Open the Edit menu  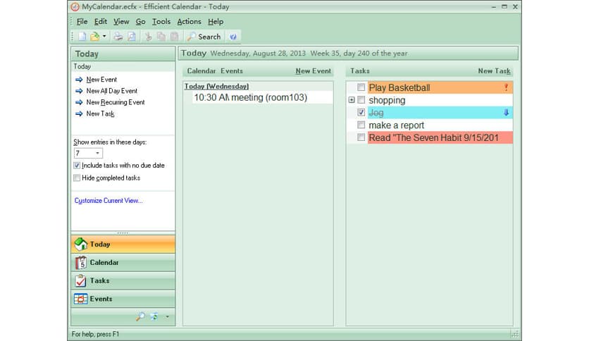point(101,21)
